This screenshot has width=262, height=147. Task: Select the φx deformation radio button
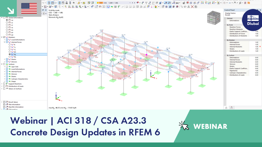(x=7, y=30)
